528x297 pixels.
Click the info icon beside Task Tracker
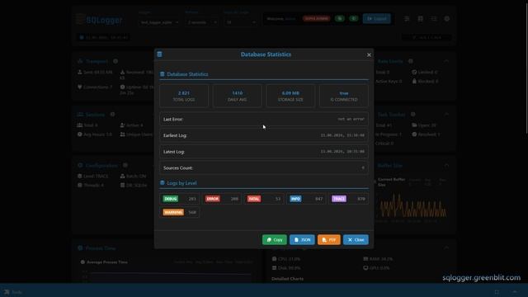point(412,115)
